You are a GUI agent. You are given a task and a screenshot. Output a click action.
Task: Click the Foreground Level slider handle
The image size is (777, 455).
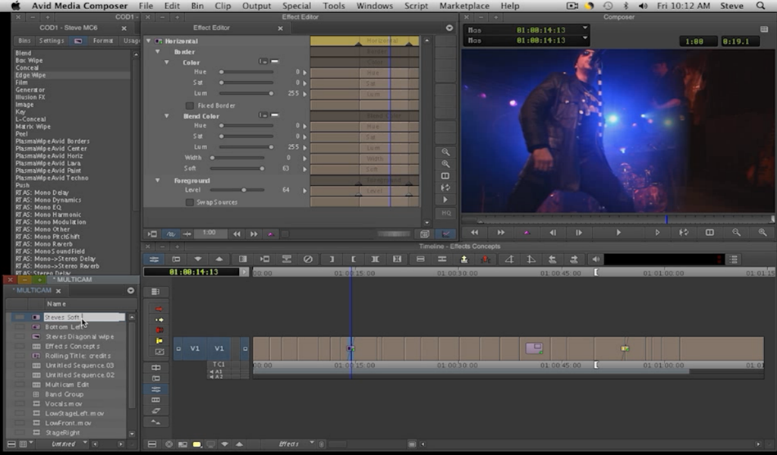(244, 190)
